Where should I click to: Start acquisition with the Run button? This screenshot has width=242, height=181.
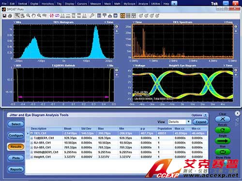click(x=223, y=152)
